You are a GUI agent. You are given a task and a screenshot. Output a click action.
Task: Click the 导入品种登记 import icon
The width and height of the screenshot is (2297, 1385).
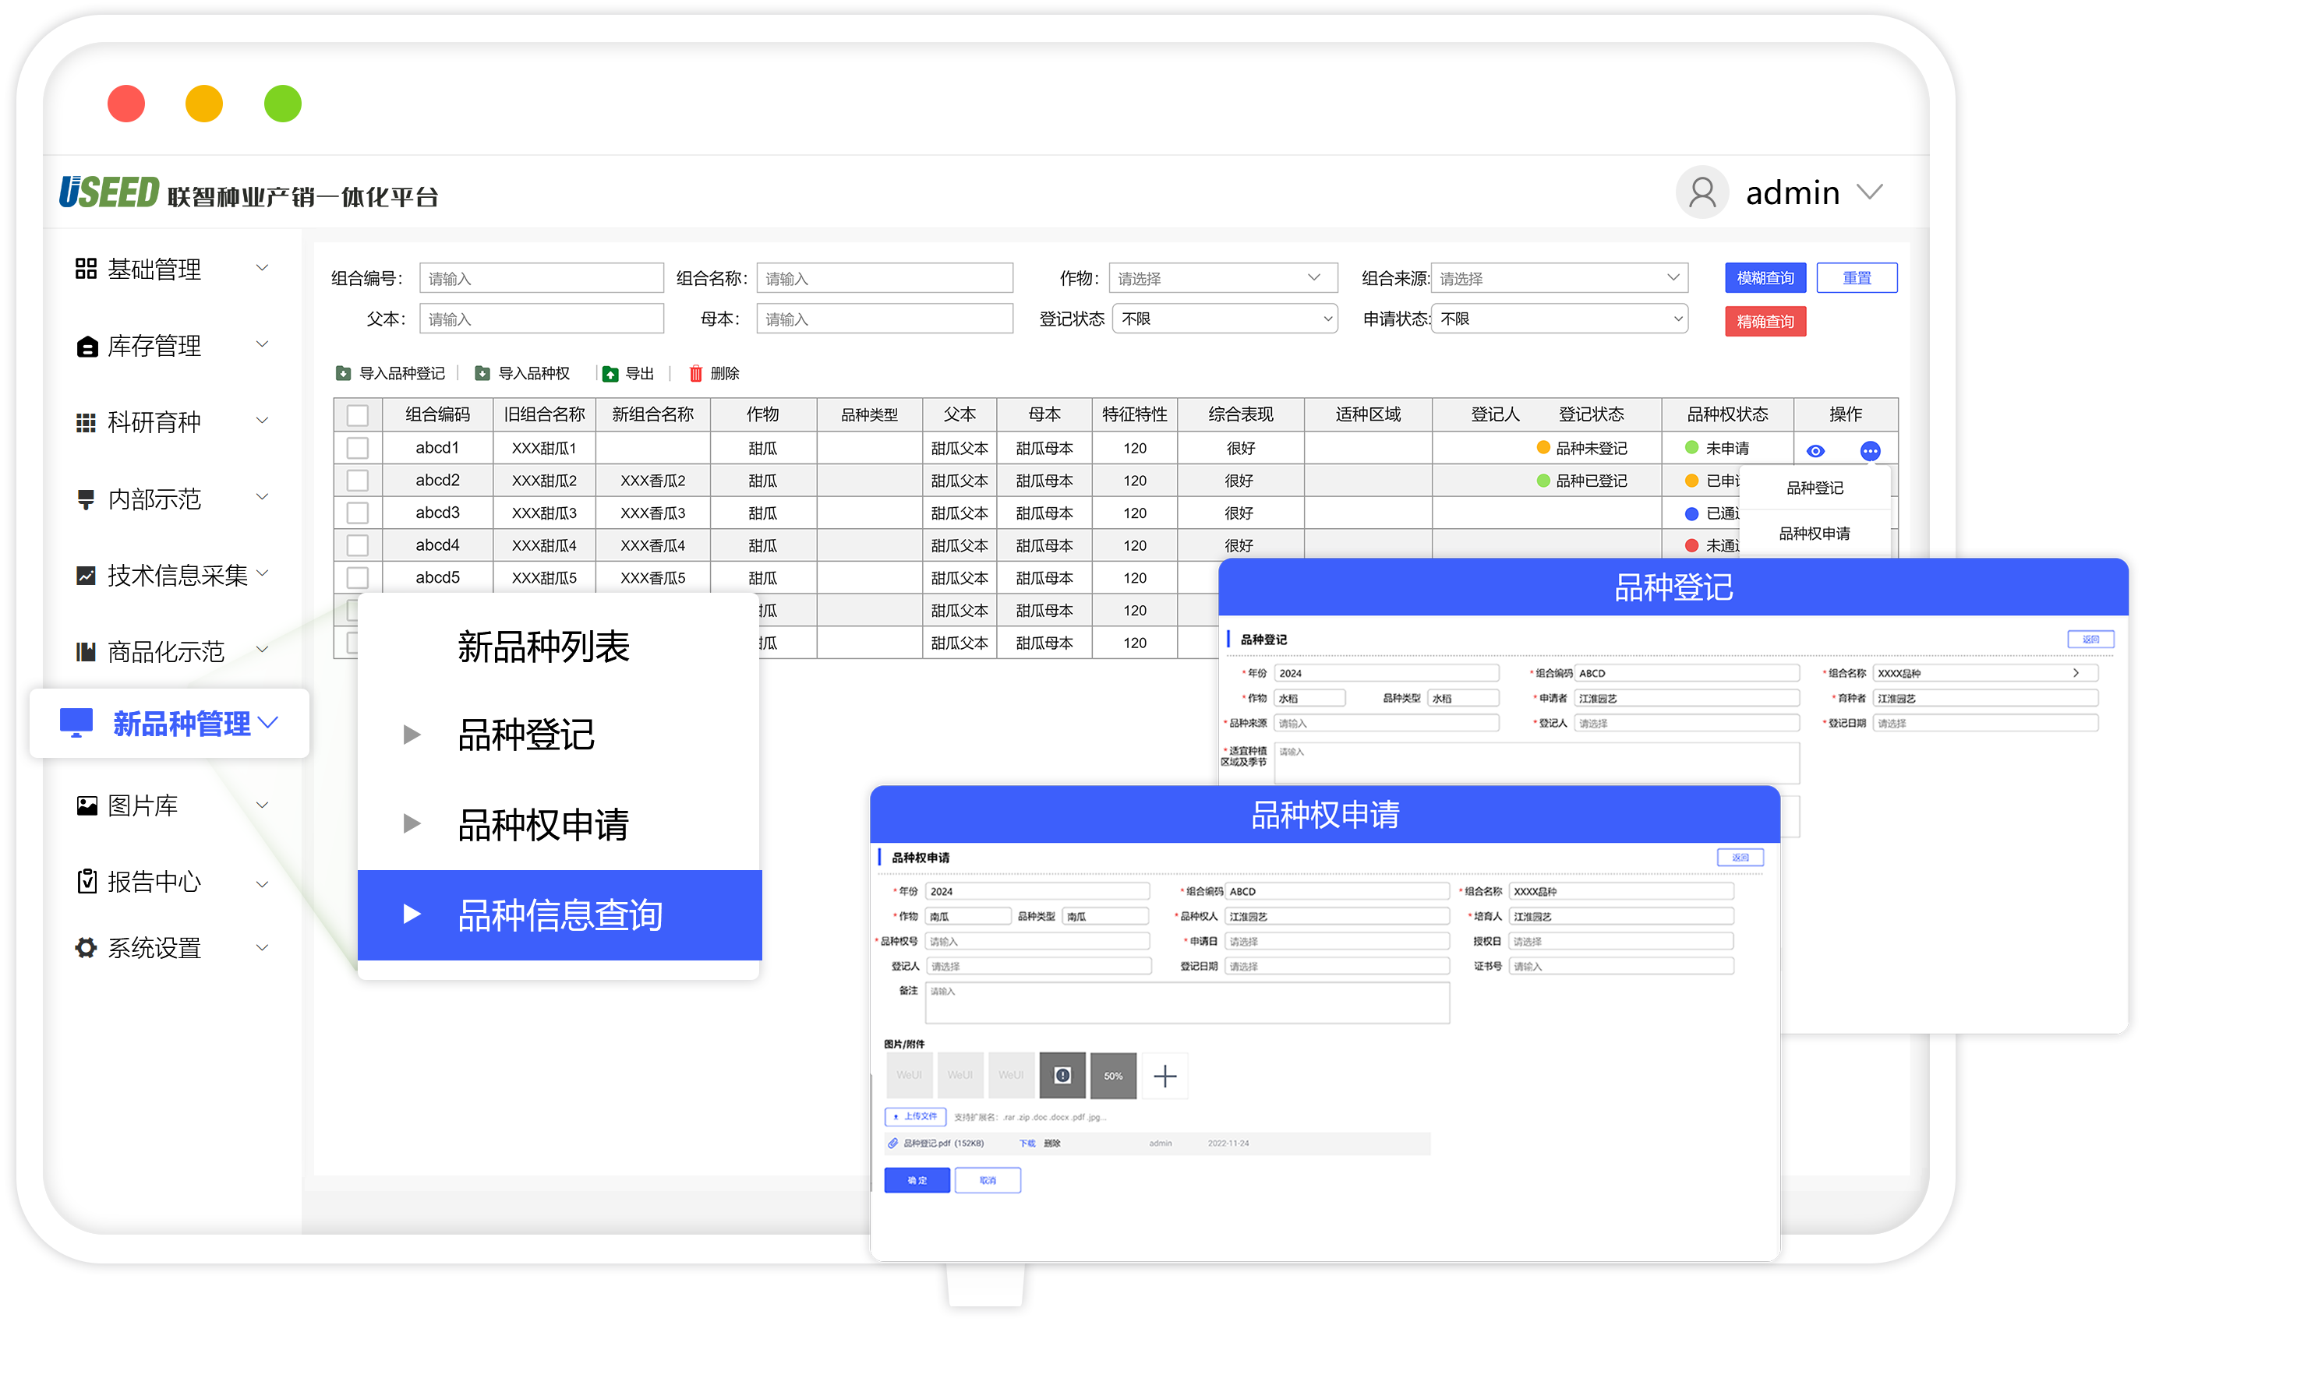point(343,373)
